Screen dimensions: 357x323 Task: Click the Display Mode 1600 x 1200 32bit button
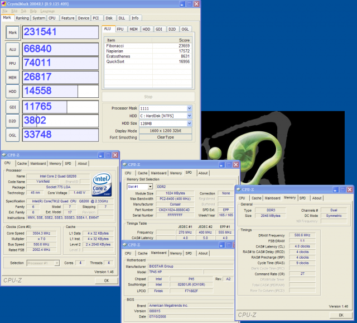(x=166, y=131)
